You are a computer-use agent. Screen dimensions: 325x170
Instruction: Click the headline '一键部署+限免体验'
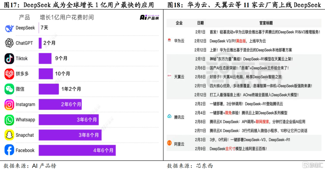[248, 113]
